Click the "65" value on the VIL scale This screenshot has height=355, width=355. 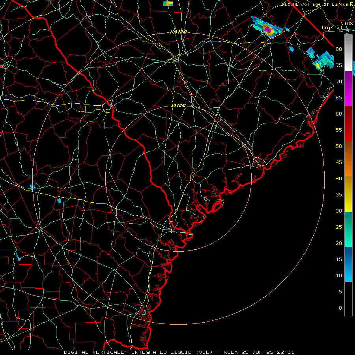339,98
